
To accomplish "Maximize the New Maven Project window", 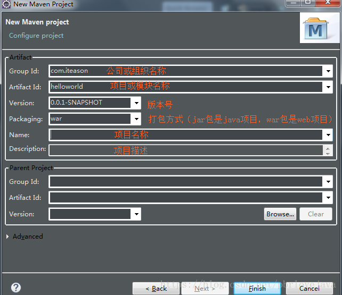I will (x=308, y=3).
